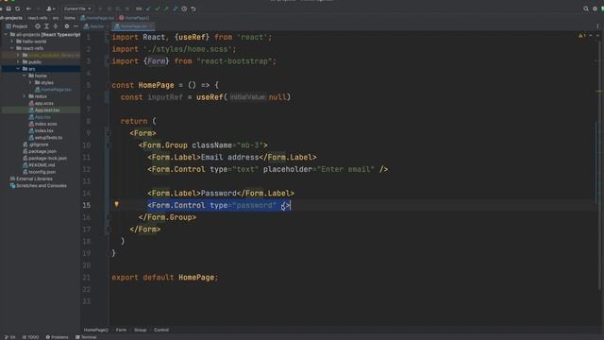
Task: Expand the redux folder
Action: [x=25, y=96]
